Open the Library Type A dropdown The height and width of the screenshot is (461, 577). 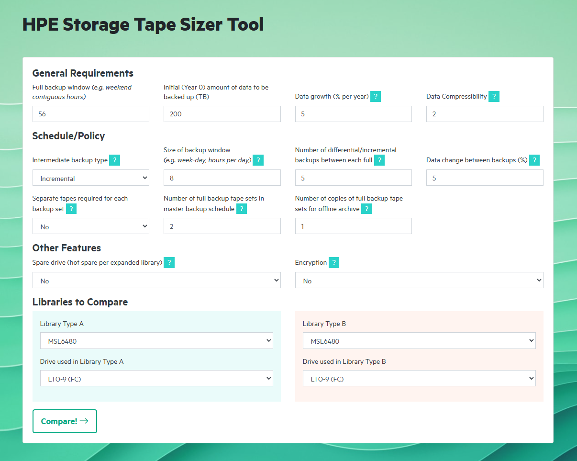coord(156,340)
